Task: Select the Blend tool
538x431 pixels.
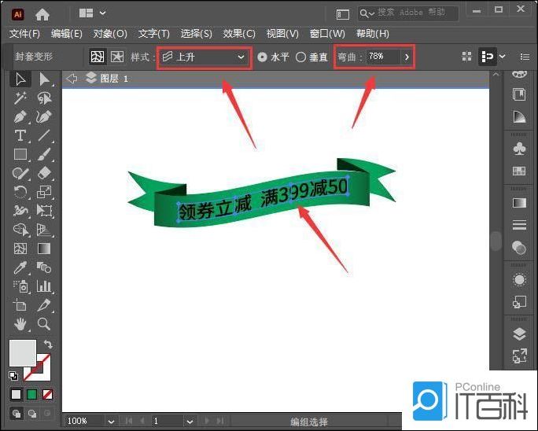Action: click(44, 267)
